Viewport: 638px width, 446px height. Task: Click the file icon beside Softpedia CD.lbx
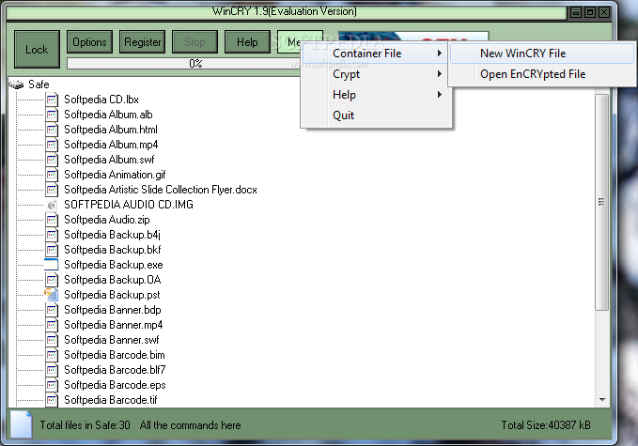52,100
